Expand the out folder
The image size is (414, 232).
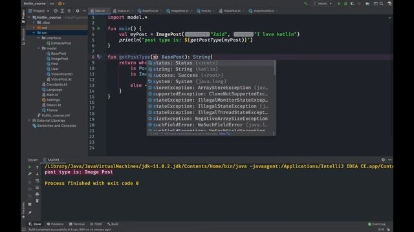[x=34, y=28]
